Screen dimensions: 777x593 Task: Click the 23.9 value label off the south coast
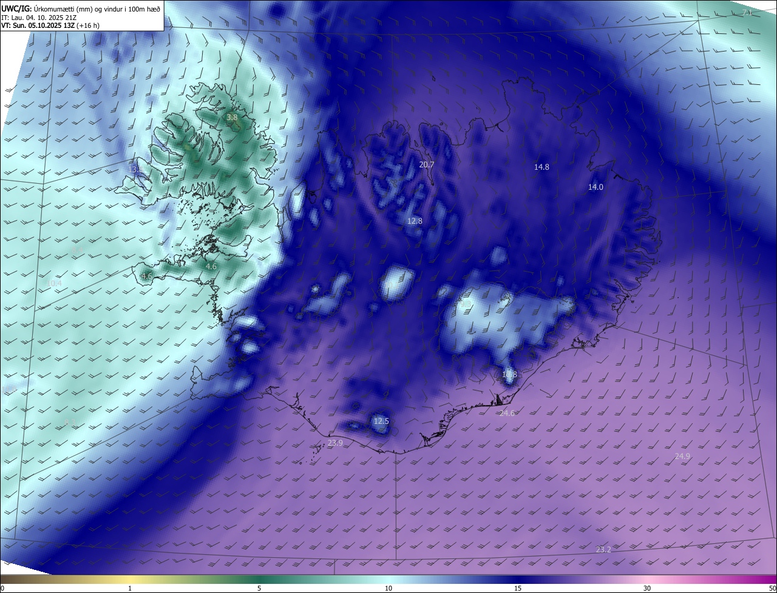(335, 443)
